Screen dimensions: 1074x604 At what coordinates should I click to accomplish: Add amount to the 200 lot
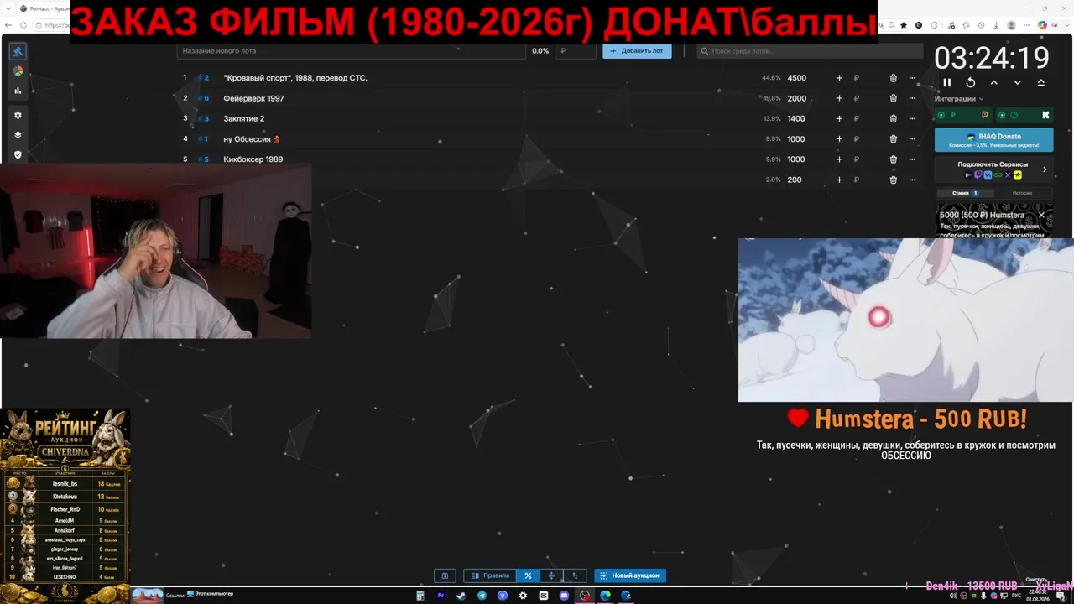click(839, 180)
